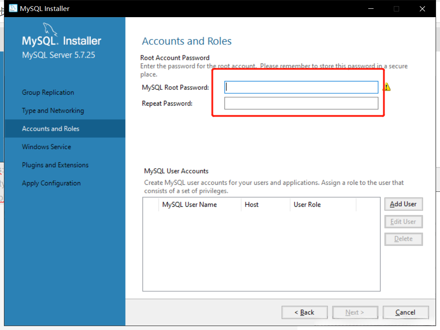This screenshot has height=330, width=440.
Task: Cancel the installer configuration
Action: click(x=406, y=312)
